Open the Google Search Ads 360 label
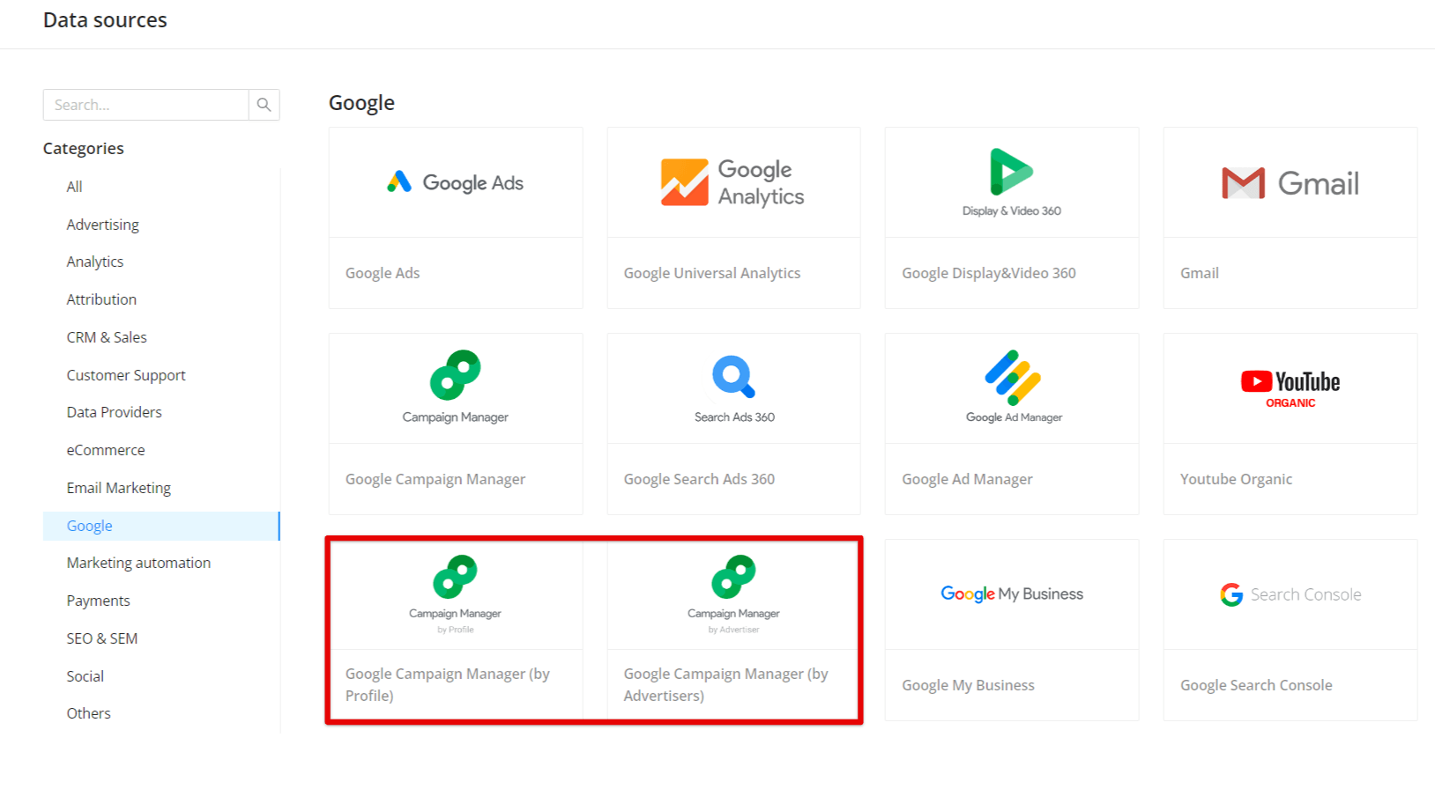1435x789 pixels. 699,479
